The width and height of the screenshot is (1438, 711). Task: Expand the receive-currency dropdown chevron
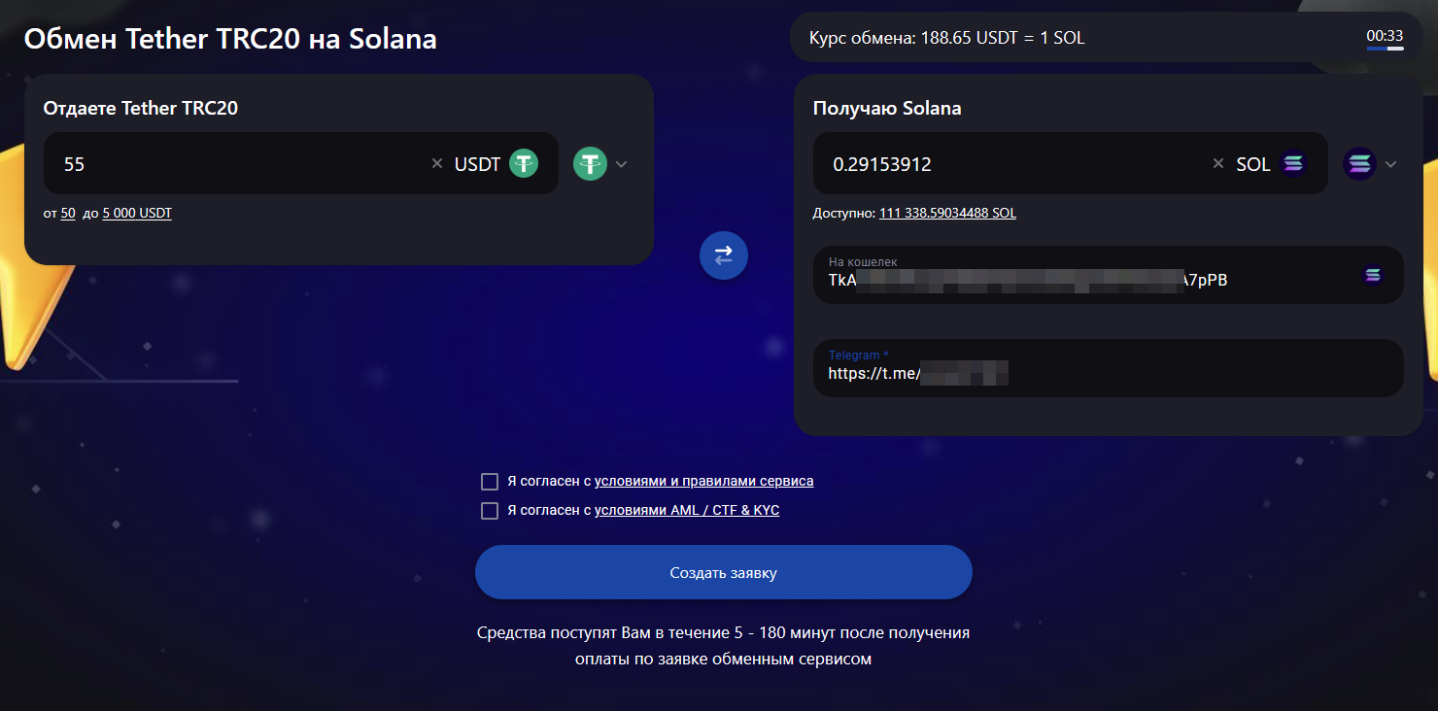[x=1391, y=164]
